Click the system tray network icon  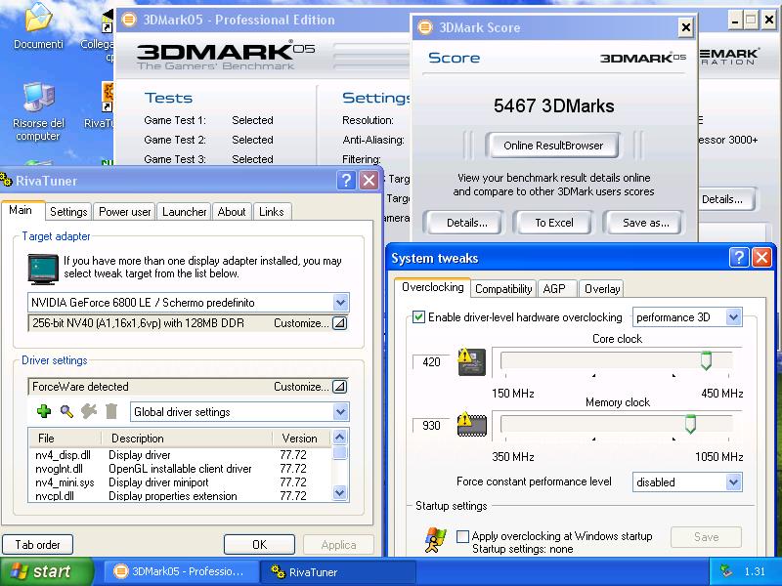[726, 571]
